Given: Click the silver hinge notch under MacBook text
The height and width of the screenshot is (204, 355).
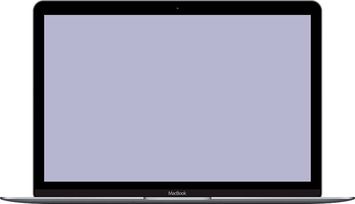Looking at the screenshot, I should [177, 198].
